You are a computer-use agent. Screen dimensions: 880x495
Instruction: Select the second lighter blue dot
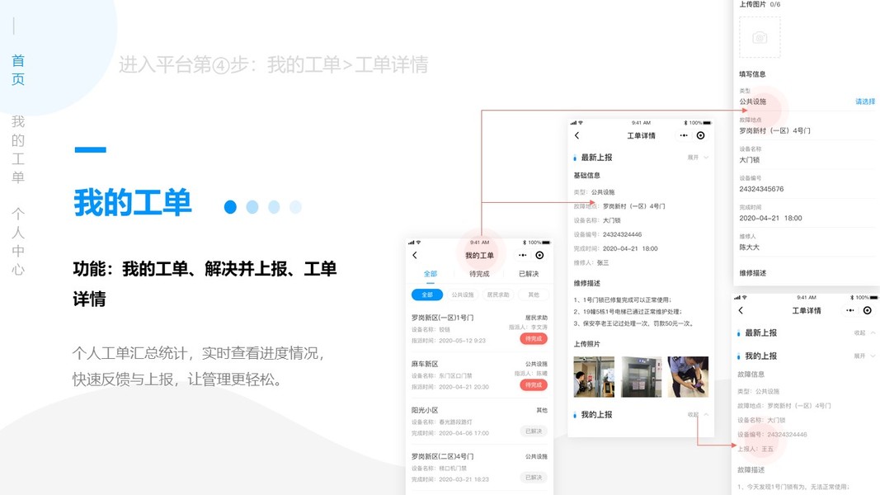(252, 207)
